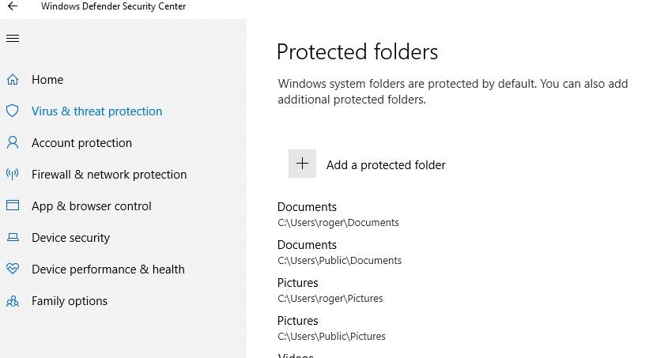Image resolution: width=653 pixels, height=358 pixels.
Task: Click the Add a protected folder label
Action: click(x=386, y=165)
